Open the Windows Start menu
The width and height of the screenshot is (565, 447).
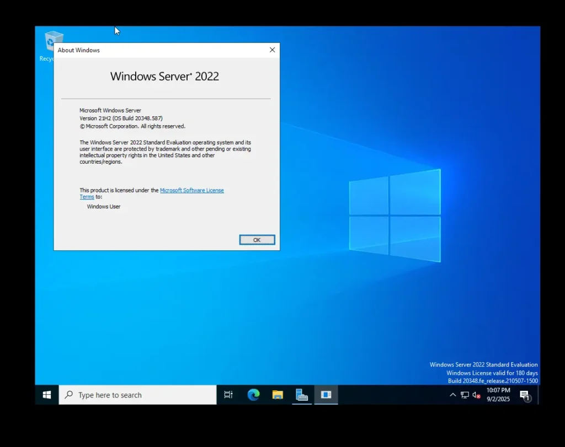point(47,395)
